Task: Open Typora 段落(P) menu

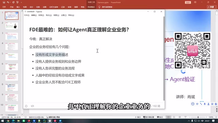Action: point(41,15)
